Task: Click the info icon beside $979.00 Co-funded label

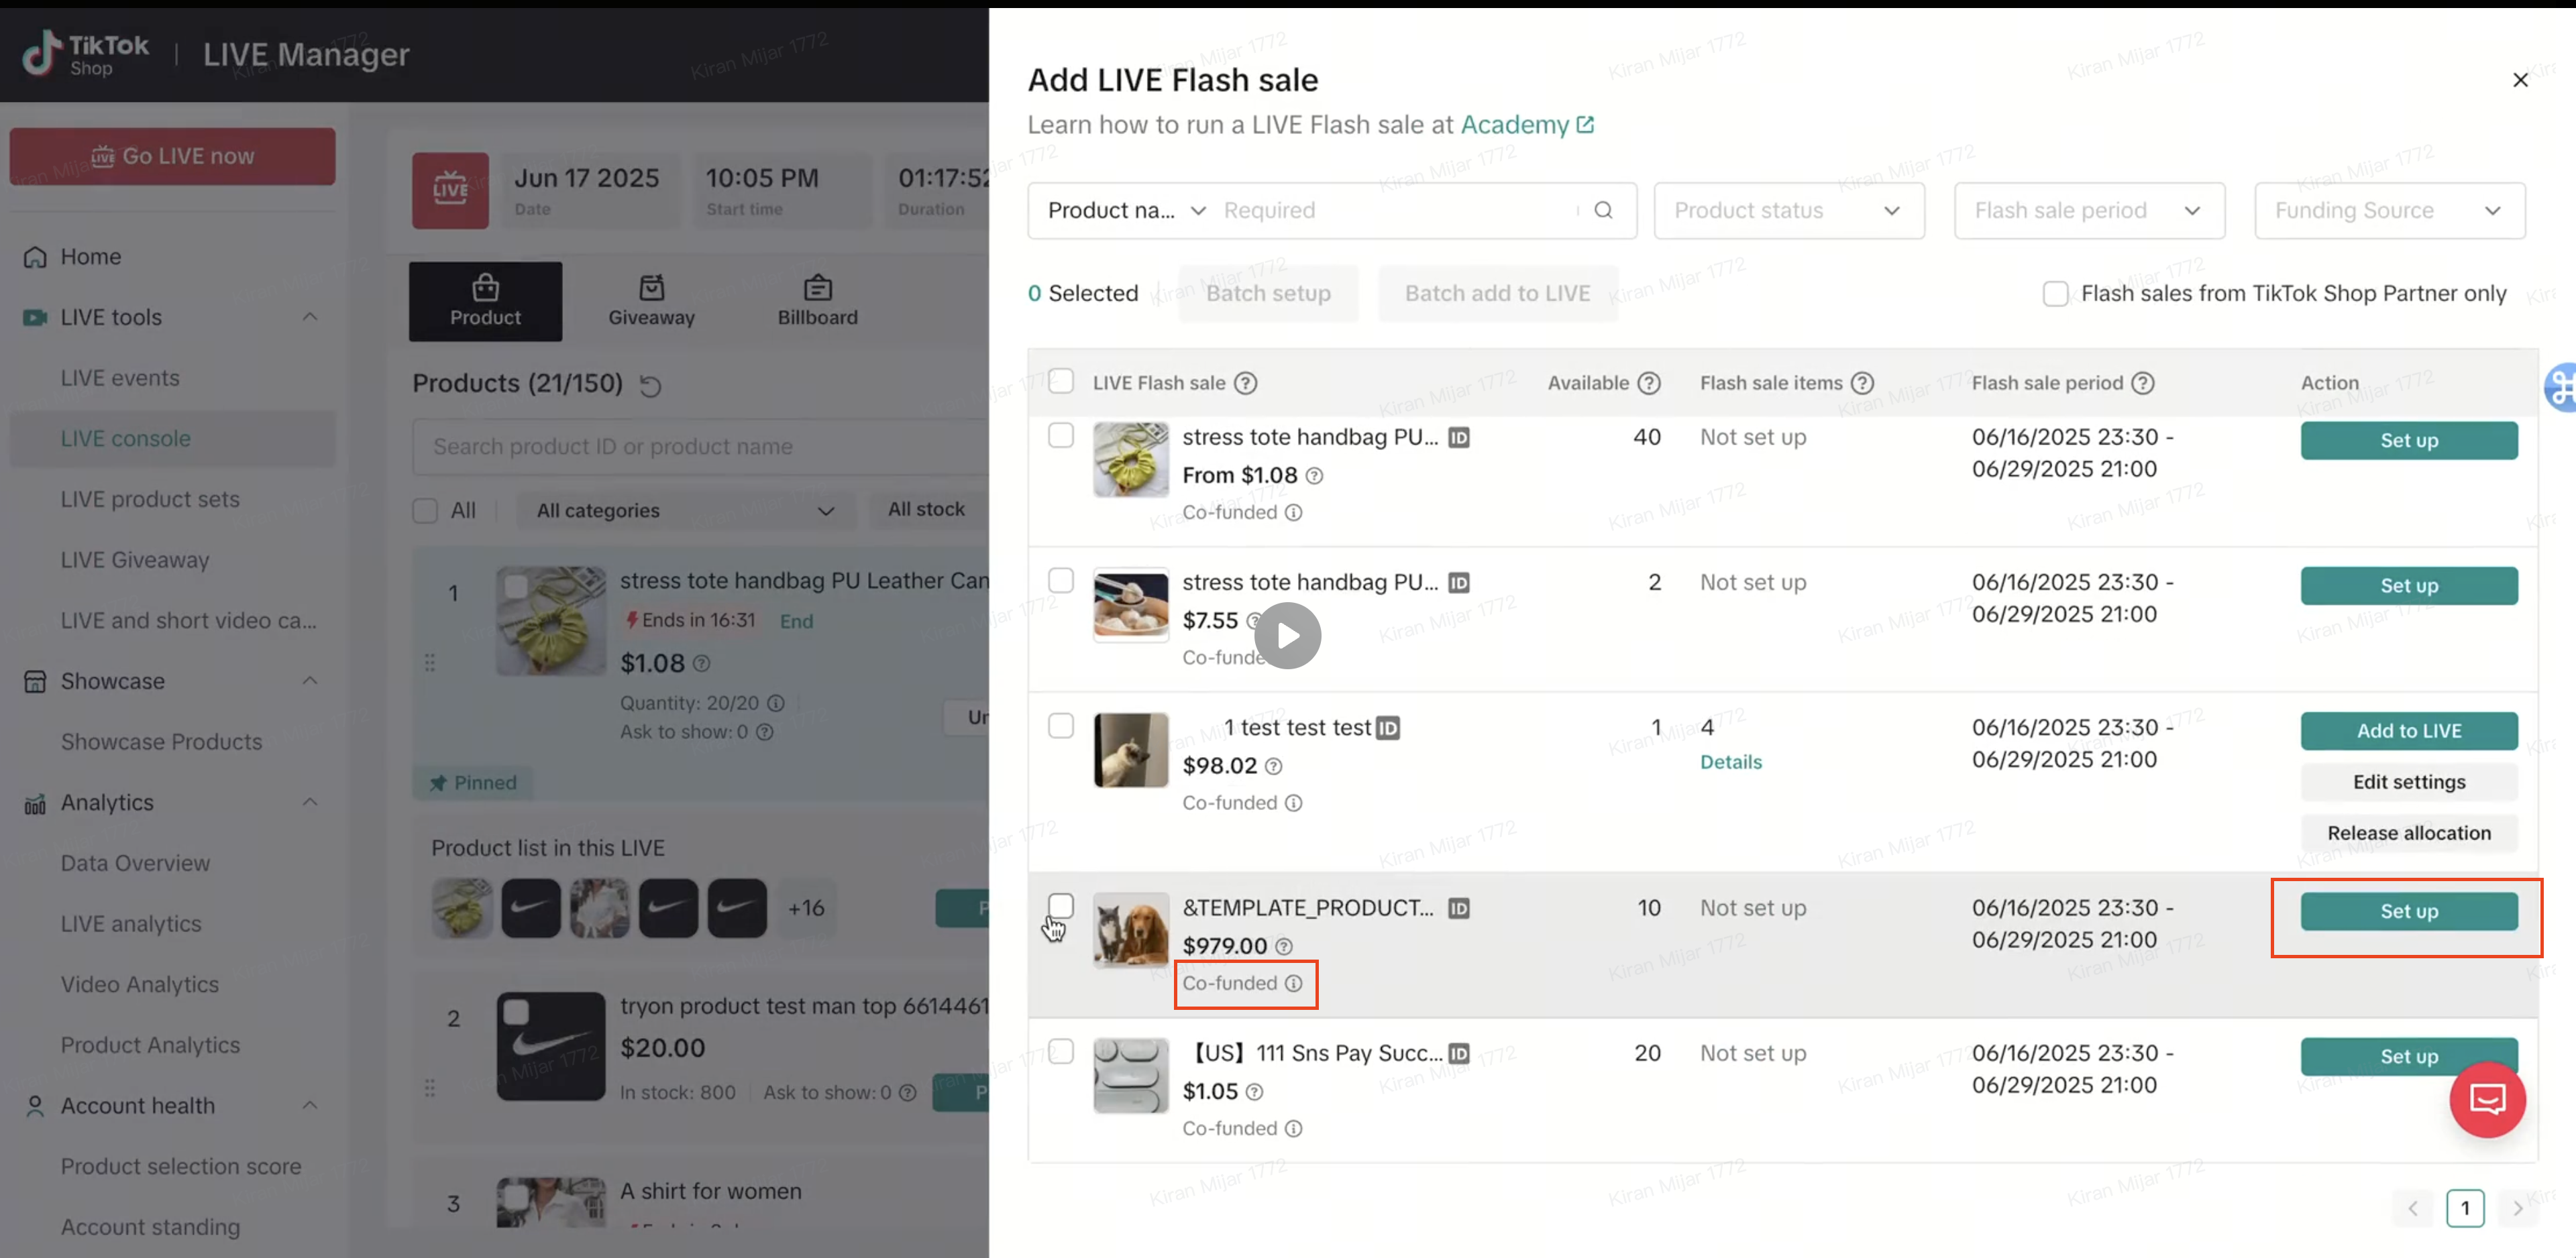Action: pos(1293,983)
